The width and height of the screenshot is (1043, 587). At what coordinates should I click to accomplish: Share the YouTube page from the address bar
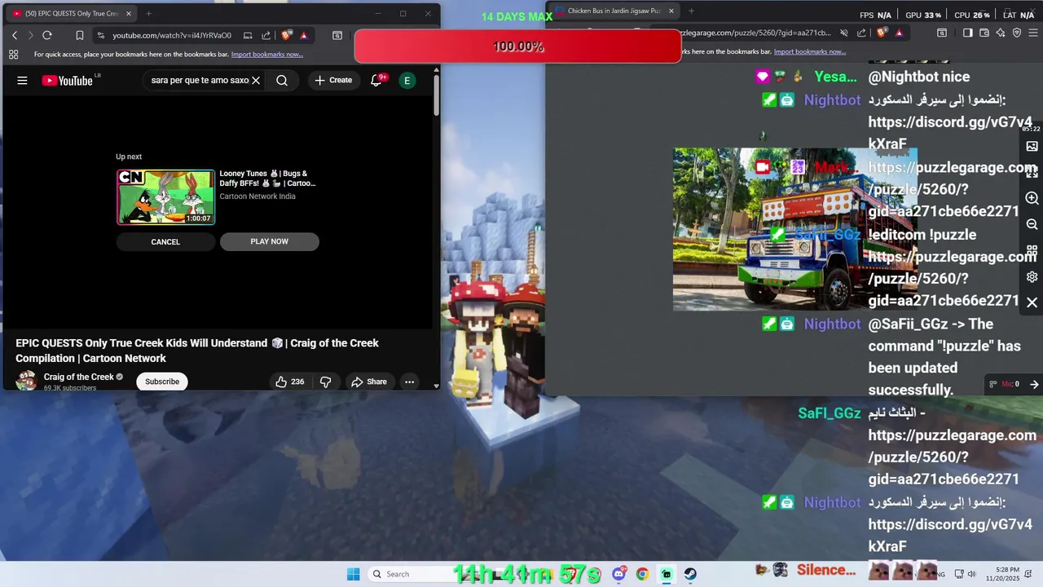pos(266,35)
